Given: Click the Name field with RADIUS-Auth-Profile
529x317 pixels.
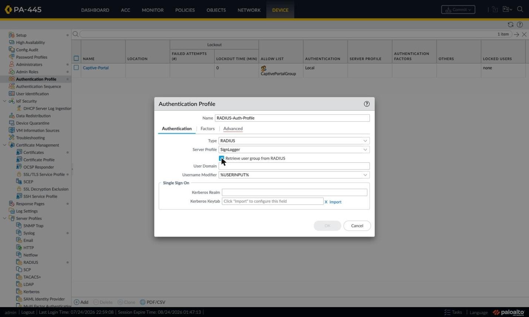Looking at the screenshot, I should [292, 118].
